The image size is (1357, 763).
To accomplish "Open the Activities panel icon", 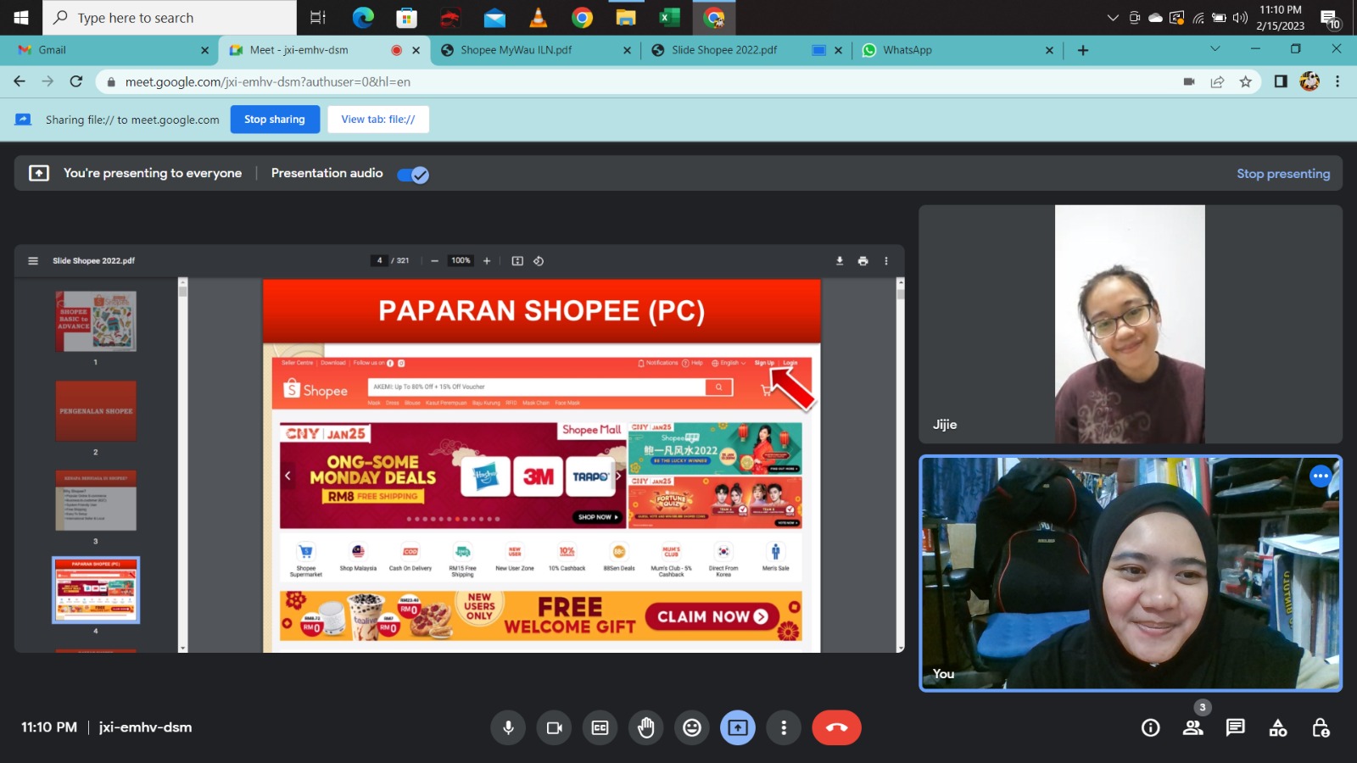I will click(x=1277, y=727).
